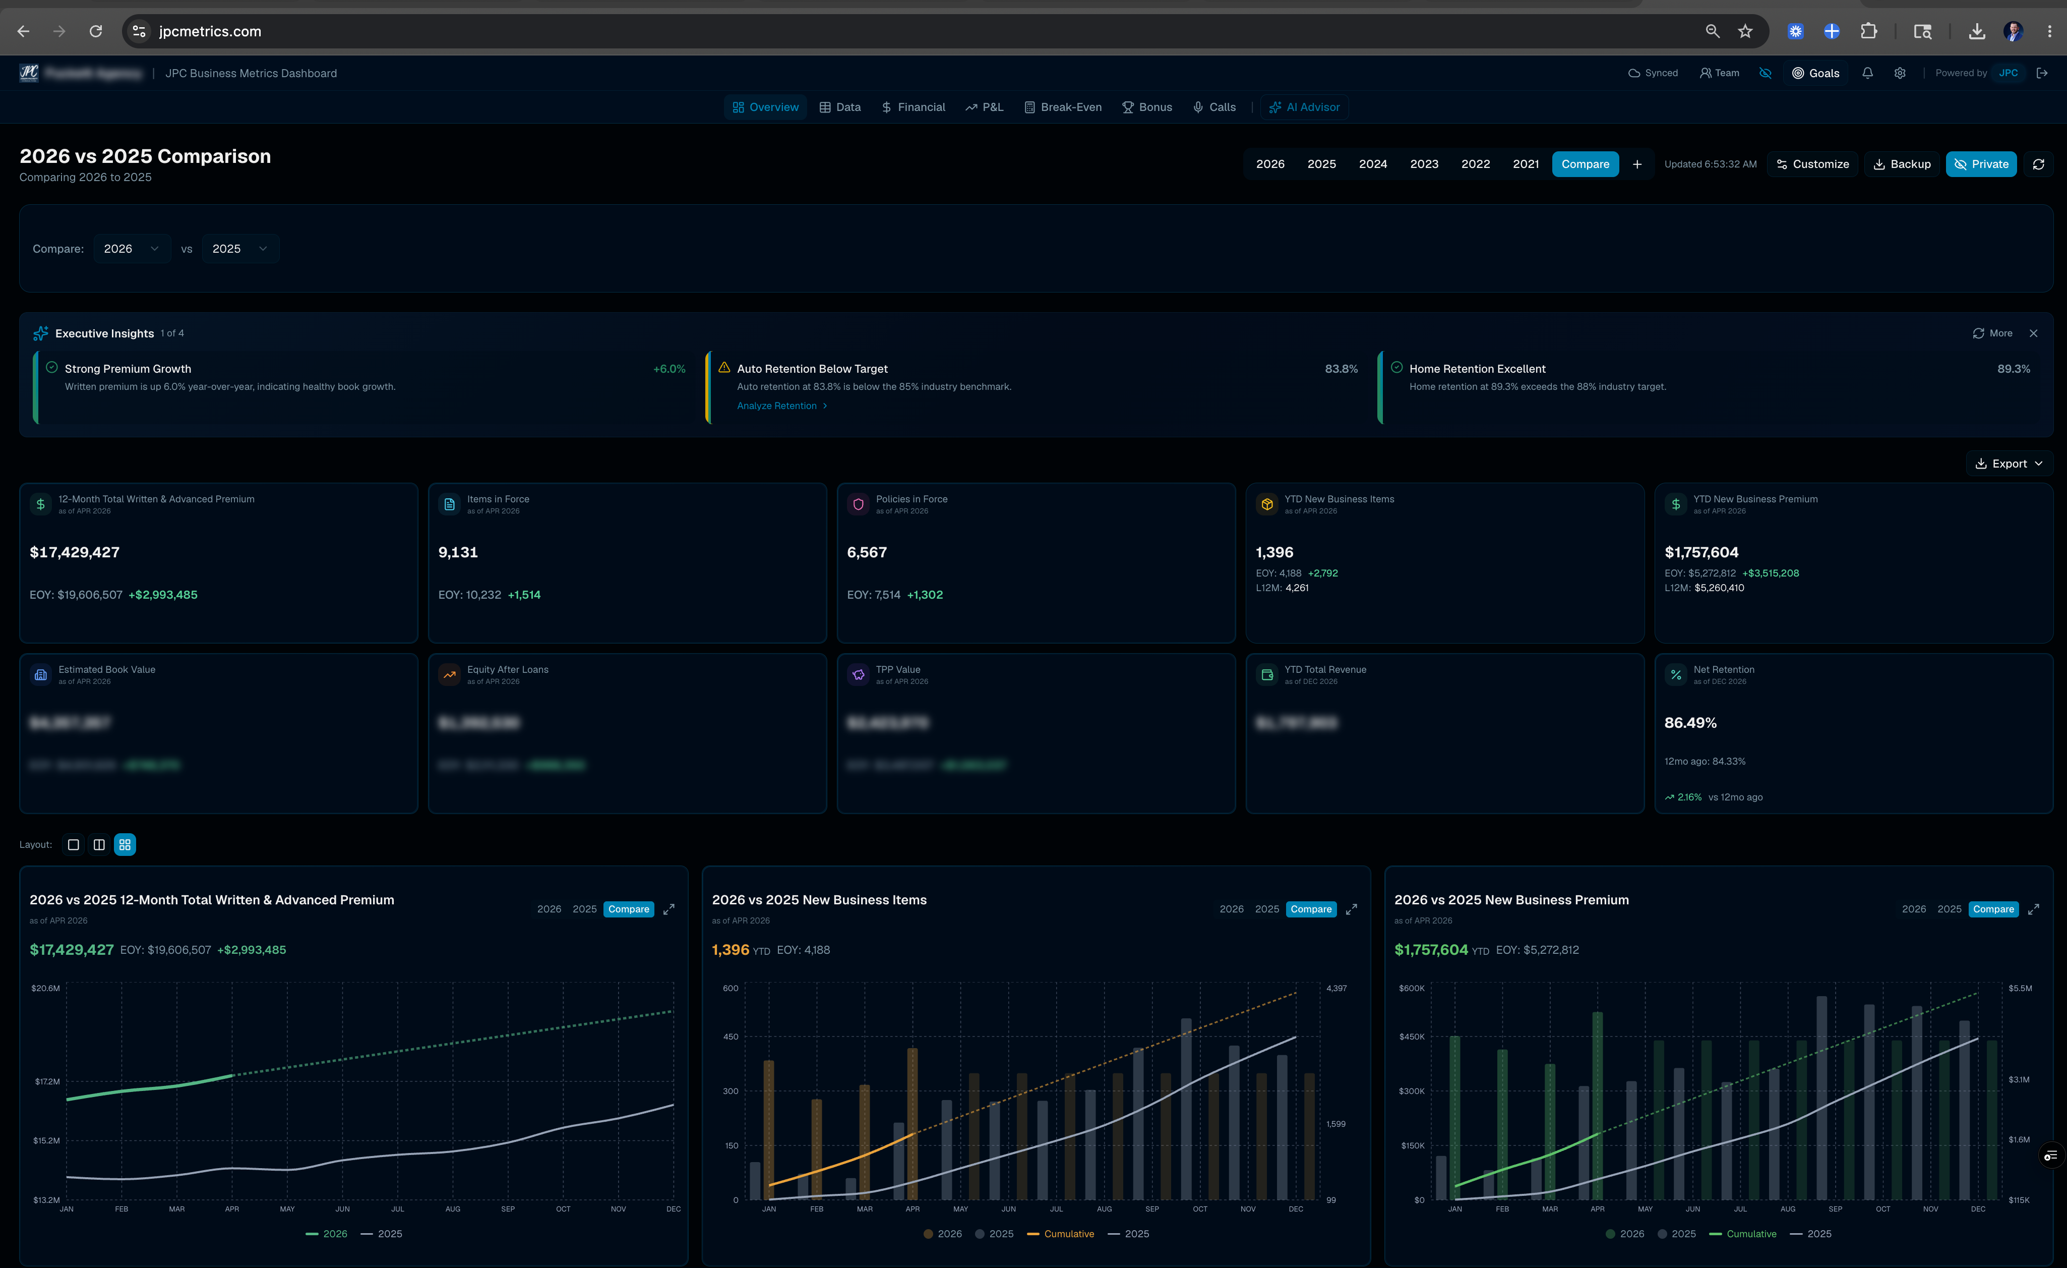
Task: Click the Synced cloud status
Action: pos(1653,73)
